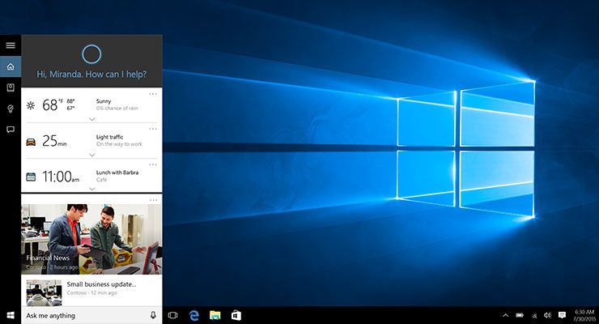Open the weather card's three-dot menu
The height and width of the screenshot is (324, 599).
click(153, 94)
